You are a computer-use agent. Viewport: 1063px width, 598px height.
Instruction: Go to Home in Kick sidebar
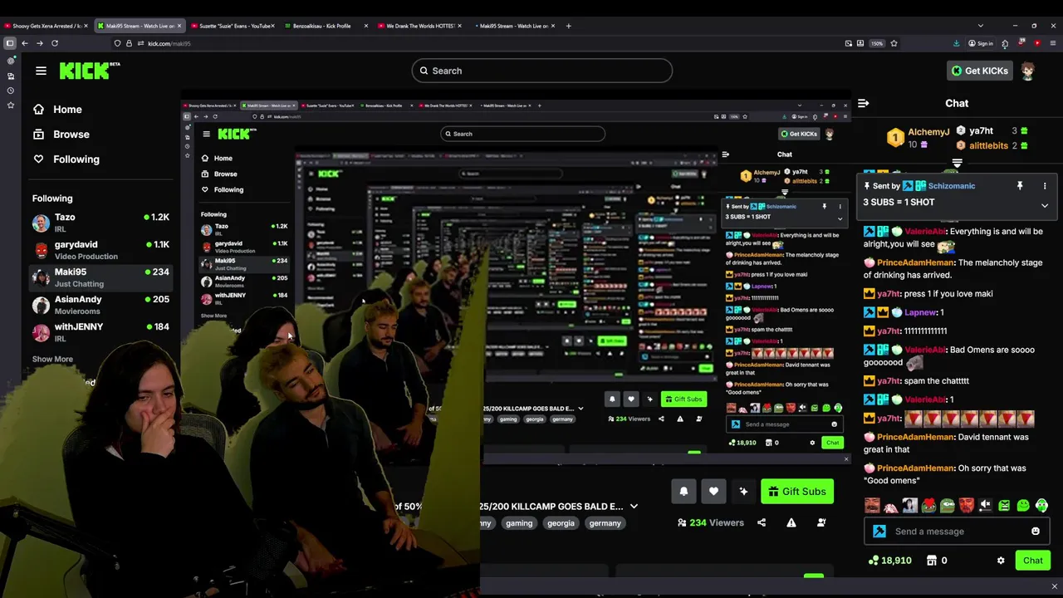[x=57, y=109]
